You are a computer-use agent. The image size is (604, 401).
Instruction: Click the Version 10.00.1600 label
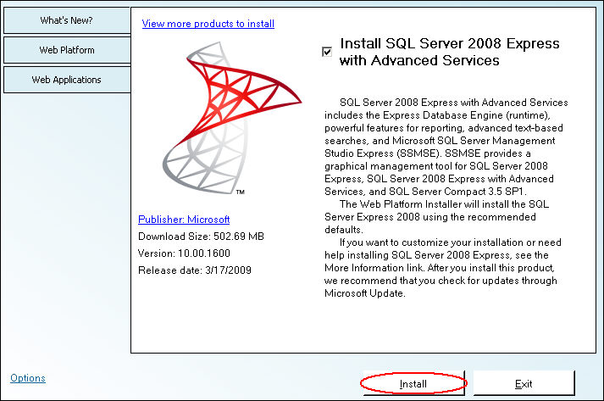[184, 253]
